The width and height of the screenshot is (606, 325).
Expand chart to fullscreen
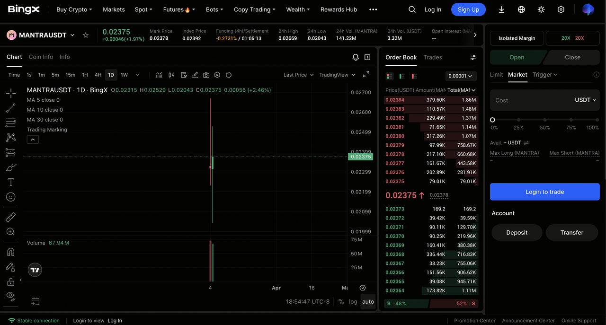(x=366, y=75)
